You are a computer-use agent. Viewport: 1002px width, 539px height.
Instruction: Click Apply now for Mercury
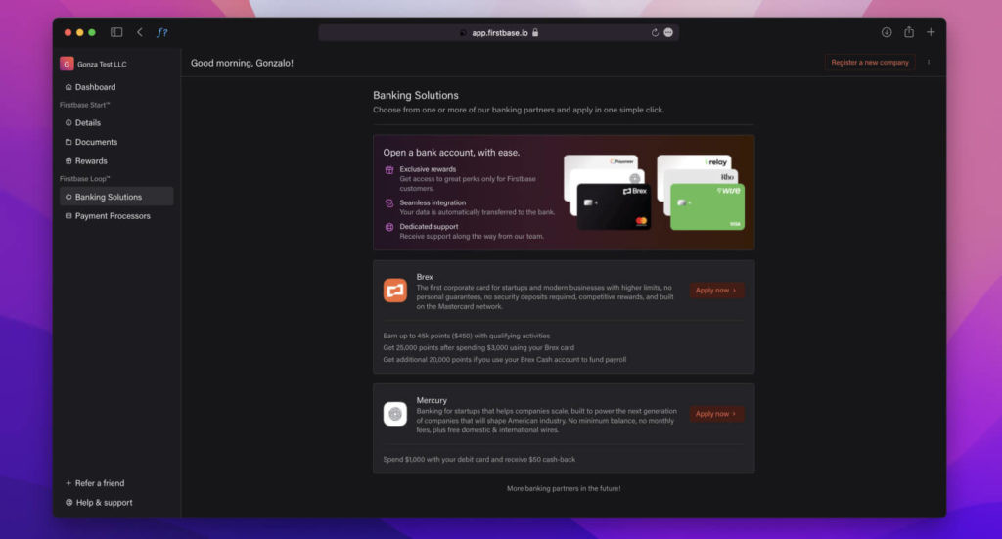tap(716, 414)
